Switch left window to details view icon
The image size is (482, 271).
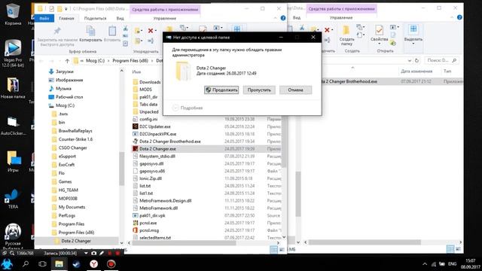point(273,250)
